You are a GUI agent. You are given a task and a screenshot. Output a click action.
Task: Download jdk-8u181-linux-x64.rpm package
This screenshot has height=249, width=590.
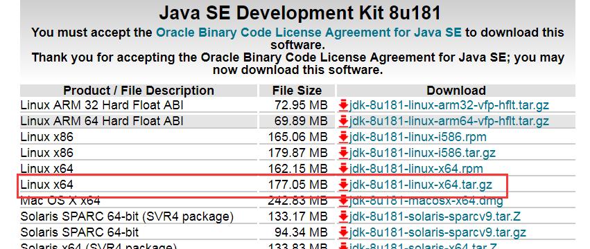[x=416, y=169]
